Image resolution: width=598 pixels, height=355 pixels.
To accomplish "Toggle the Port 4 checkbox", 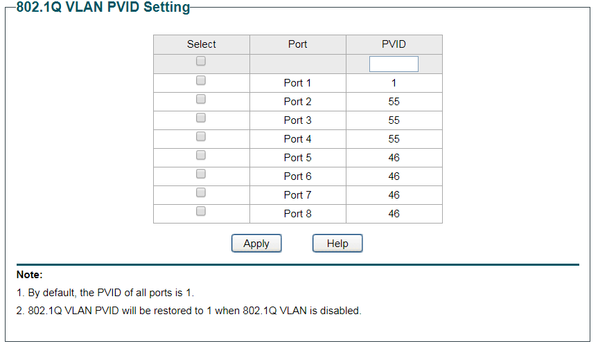I will tap(201, 136).
